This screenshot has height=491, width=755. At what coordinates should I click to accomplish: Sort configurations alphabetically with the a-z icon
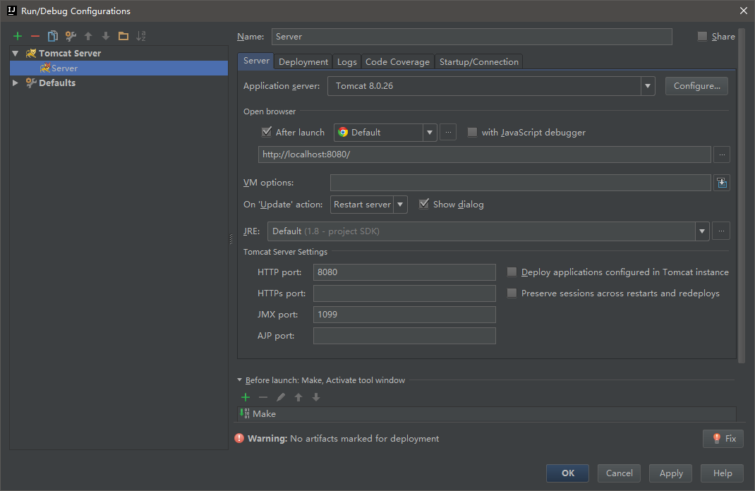141,36
